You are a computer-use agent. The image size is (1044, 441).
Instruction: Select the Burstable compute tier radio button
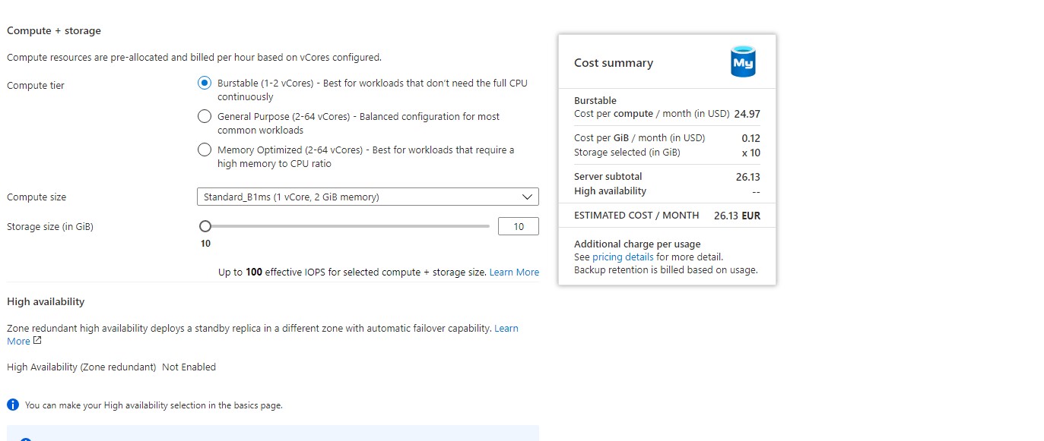204,83
